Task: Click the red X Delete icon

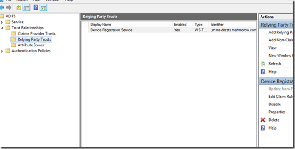Action: 263,120
